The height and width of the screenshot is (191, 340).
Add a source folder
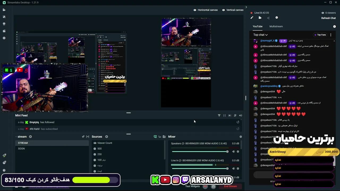[x=164, y=137]
